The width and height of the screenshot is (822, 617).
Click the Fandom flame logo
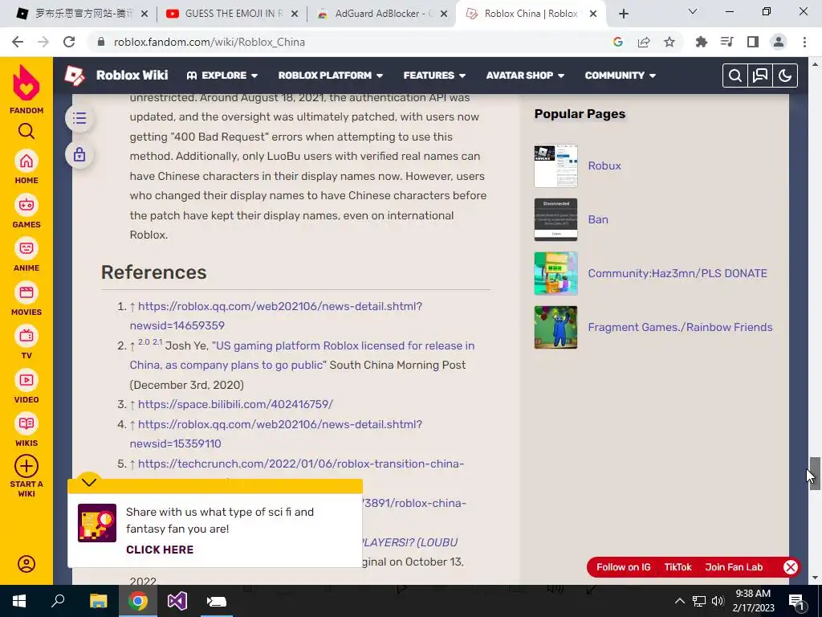(26, 84)
